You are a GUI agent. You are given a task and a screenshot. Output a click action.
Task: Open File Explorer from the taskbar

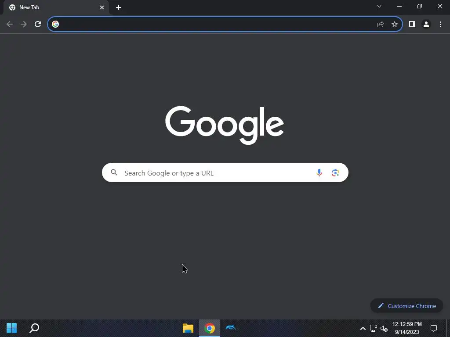coord(188,328)
